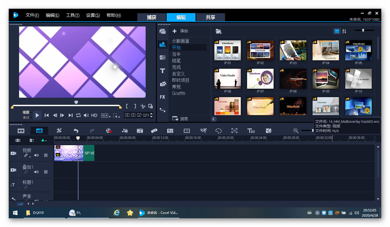Open the 文件 menu
Image resolution: width=390 pixels, height=227 pixels.
coord(32,15)
